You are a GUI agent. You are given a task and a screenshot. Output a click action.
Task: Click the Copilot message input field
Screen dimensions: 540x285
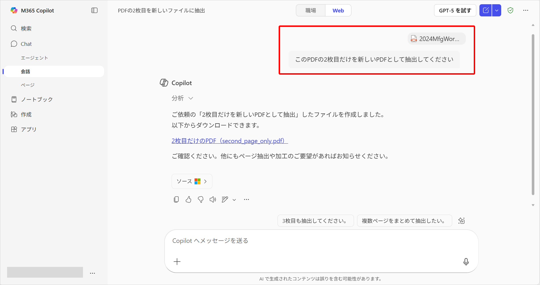[x=311, y=241]
